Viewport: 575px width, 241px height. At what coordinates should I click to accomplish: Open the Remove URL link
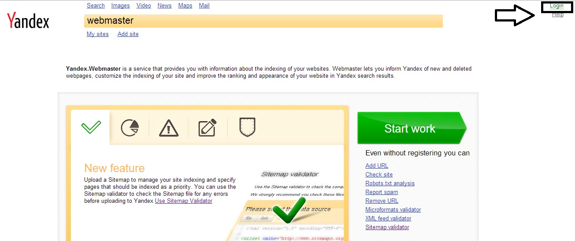tap(382, 201)
